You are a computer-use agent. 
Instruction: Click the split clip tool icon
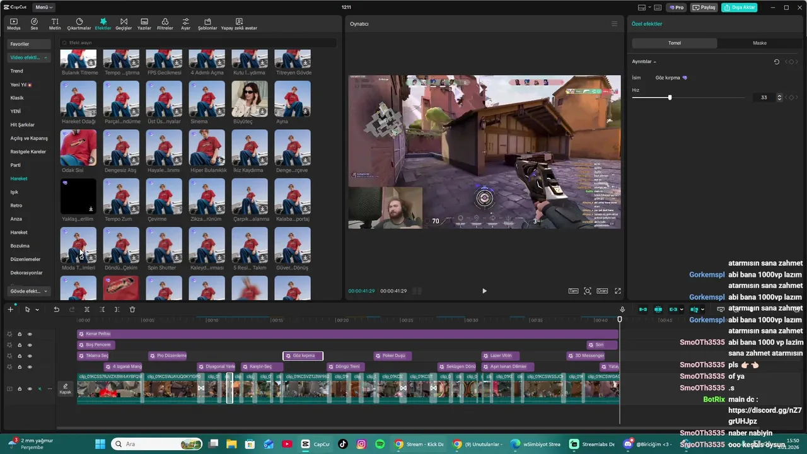tap(86, 310)
